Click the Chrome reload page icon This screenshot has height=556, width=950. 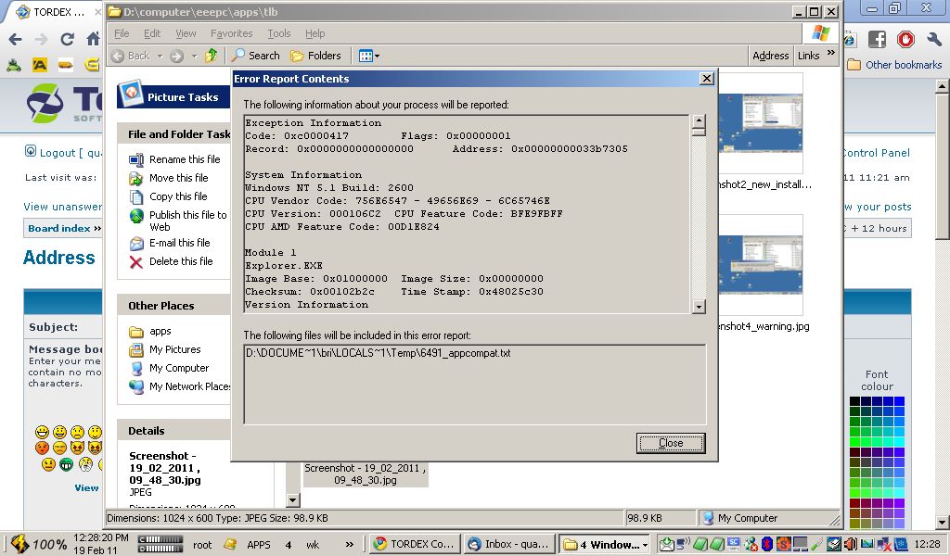coord(67,40)
